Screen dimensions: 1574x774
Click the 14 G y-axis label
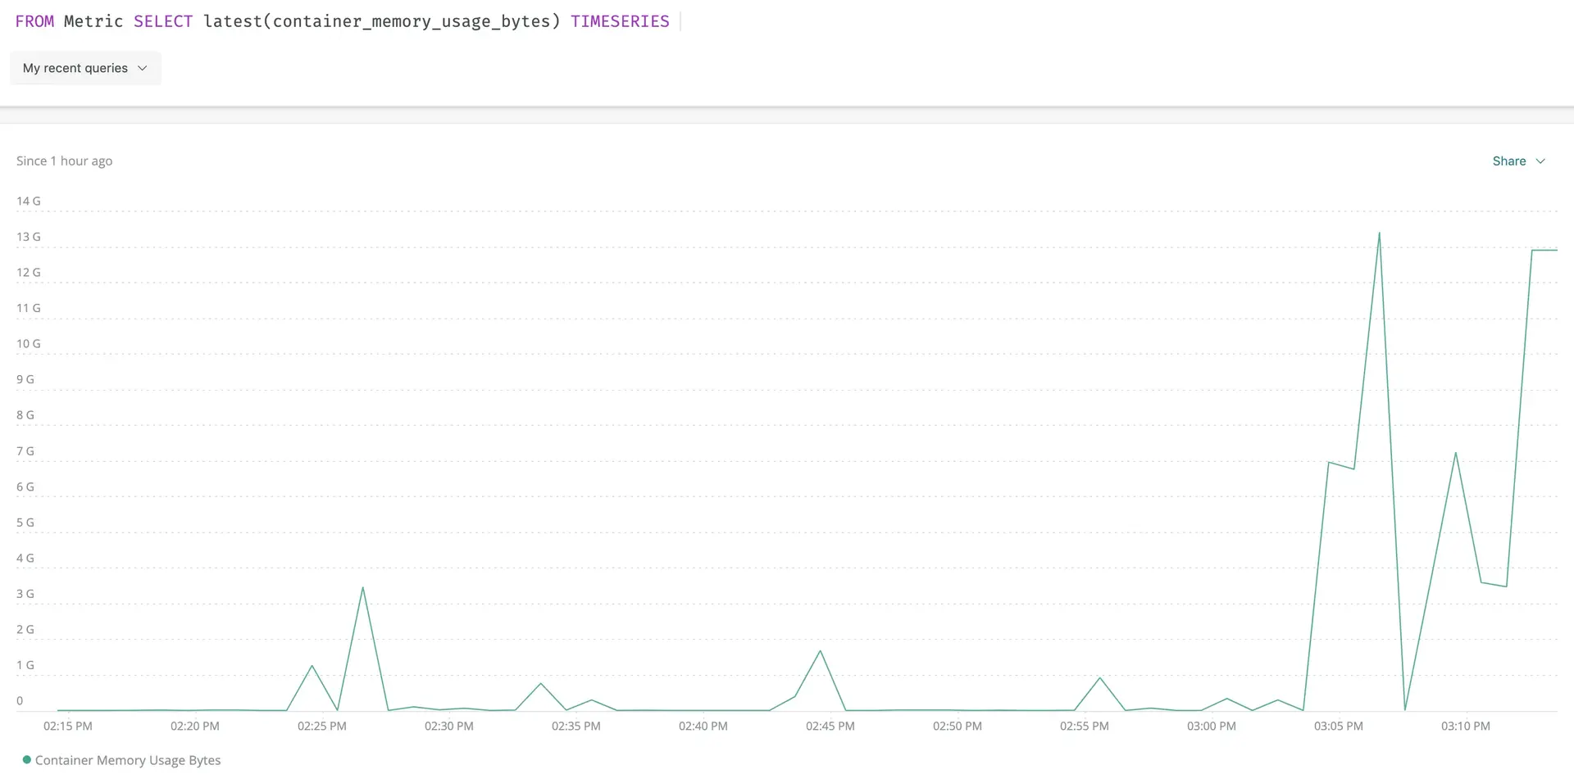coord(29,201)
